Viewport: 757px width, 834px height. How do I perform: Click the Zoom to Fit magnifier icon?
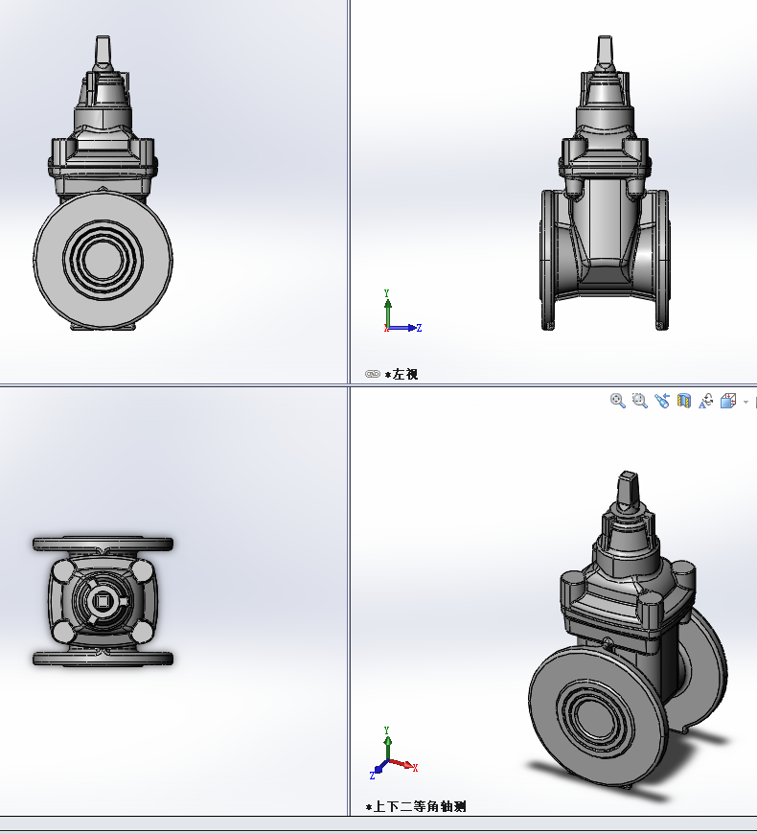[617, 401]
